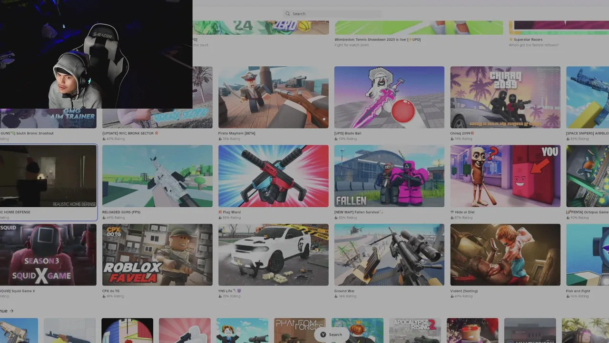Click the thumbs-up icon under CPX do TG
609x343 pixels.
104,296
